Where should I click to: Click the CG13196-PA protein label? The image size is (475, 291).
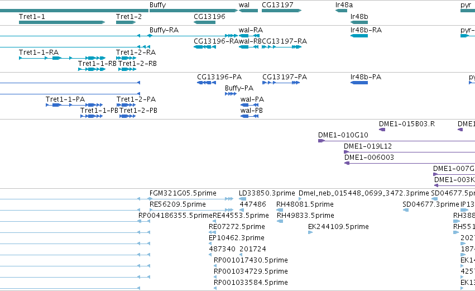[219, 77]
